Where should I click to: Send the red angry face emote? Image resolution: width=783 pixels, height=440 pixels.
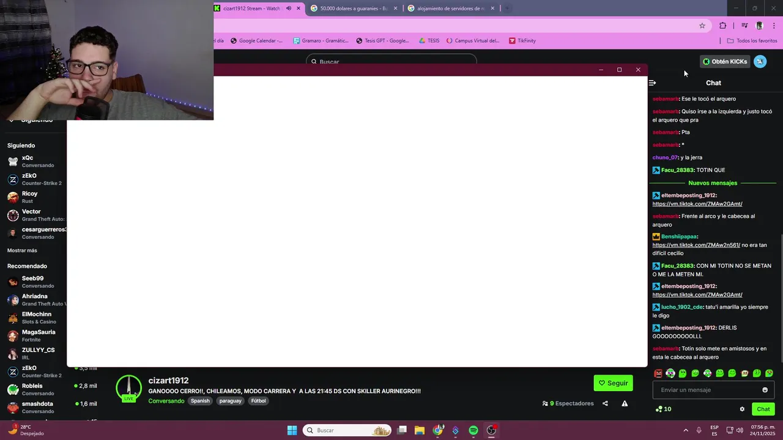pos(658,373)
